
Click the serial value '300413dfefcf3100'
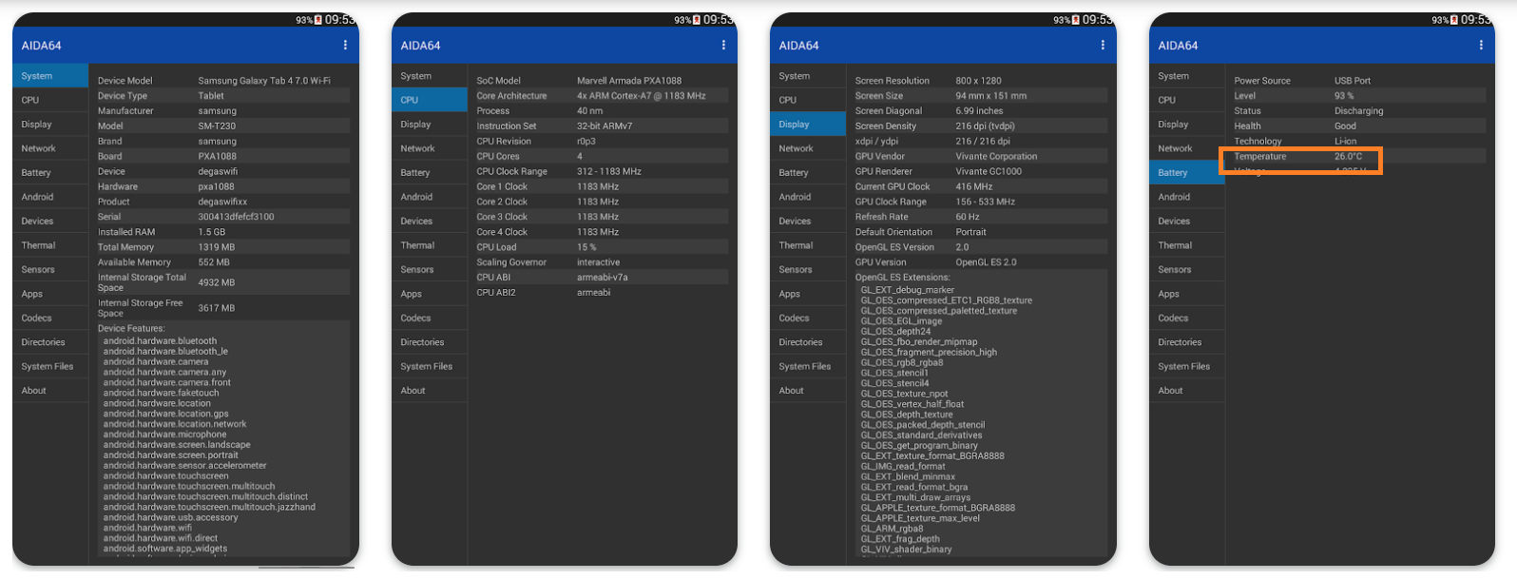(x=236, y=217)
